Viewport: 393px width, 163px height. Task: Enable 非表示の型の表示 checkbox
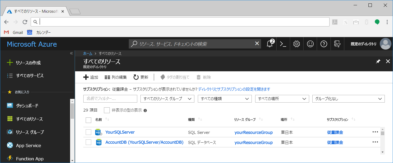107,110
